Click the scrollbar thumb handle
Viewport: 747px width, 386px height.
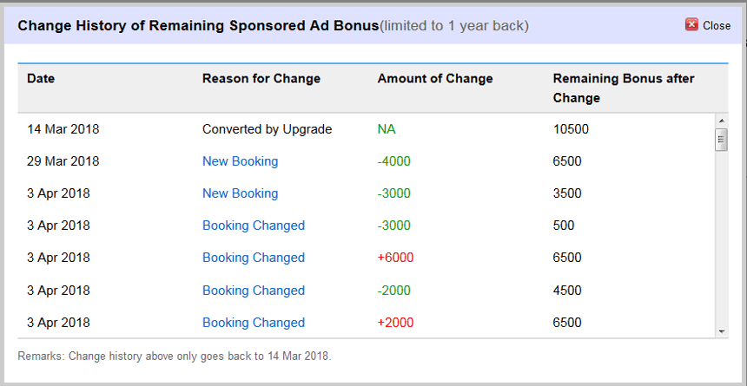[721, 140]
